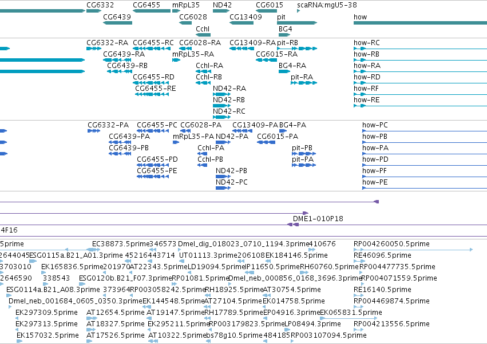Select the CG6439 gene label

(117, 17)
